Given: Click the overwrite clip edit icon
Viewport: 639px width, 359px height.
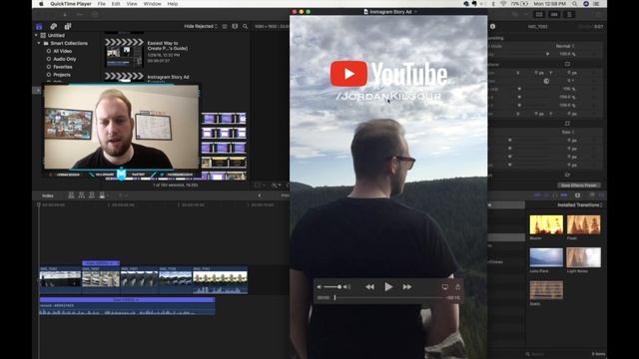Looking at the screenshot, I should pyautogui.click(x=102, y=195).
